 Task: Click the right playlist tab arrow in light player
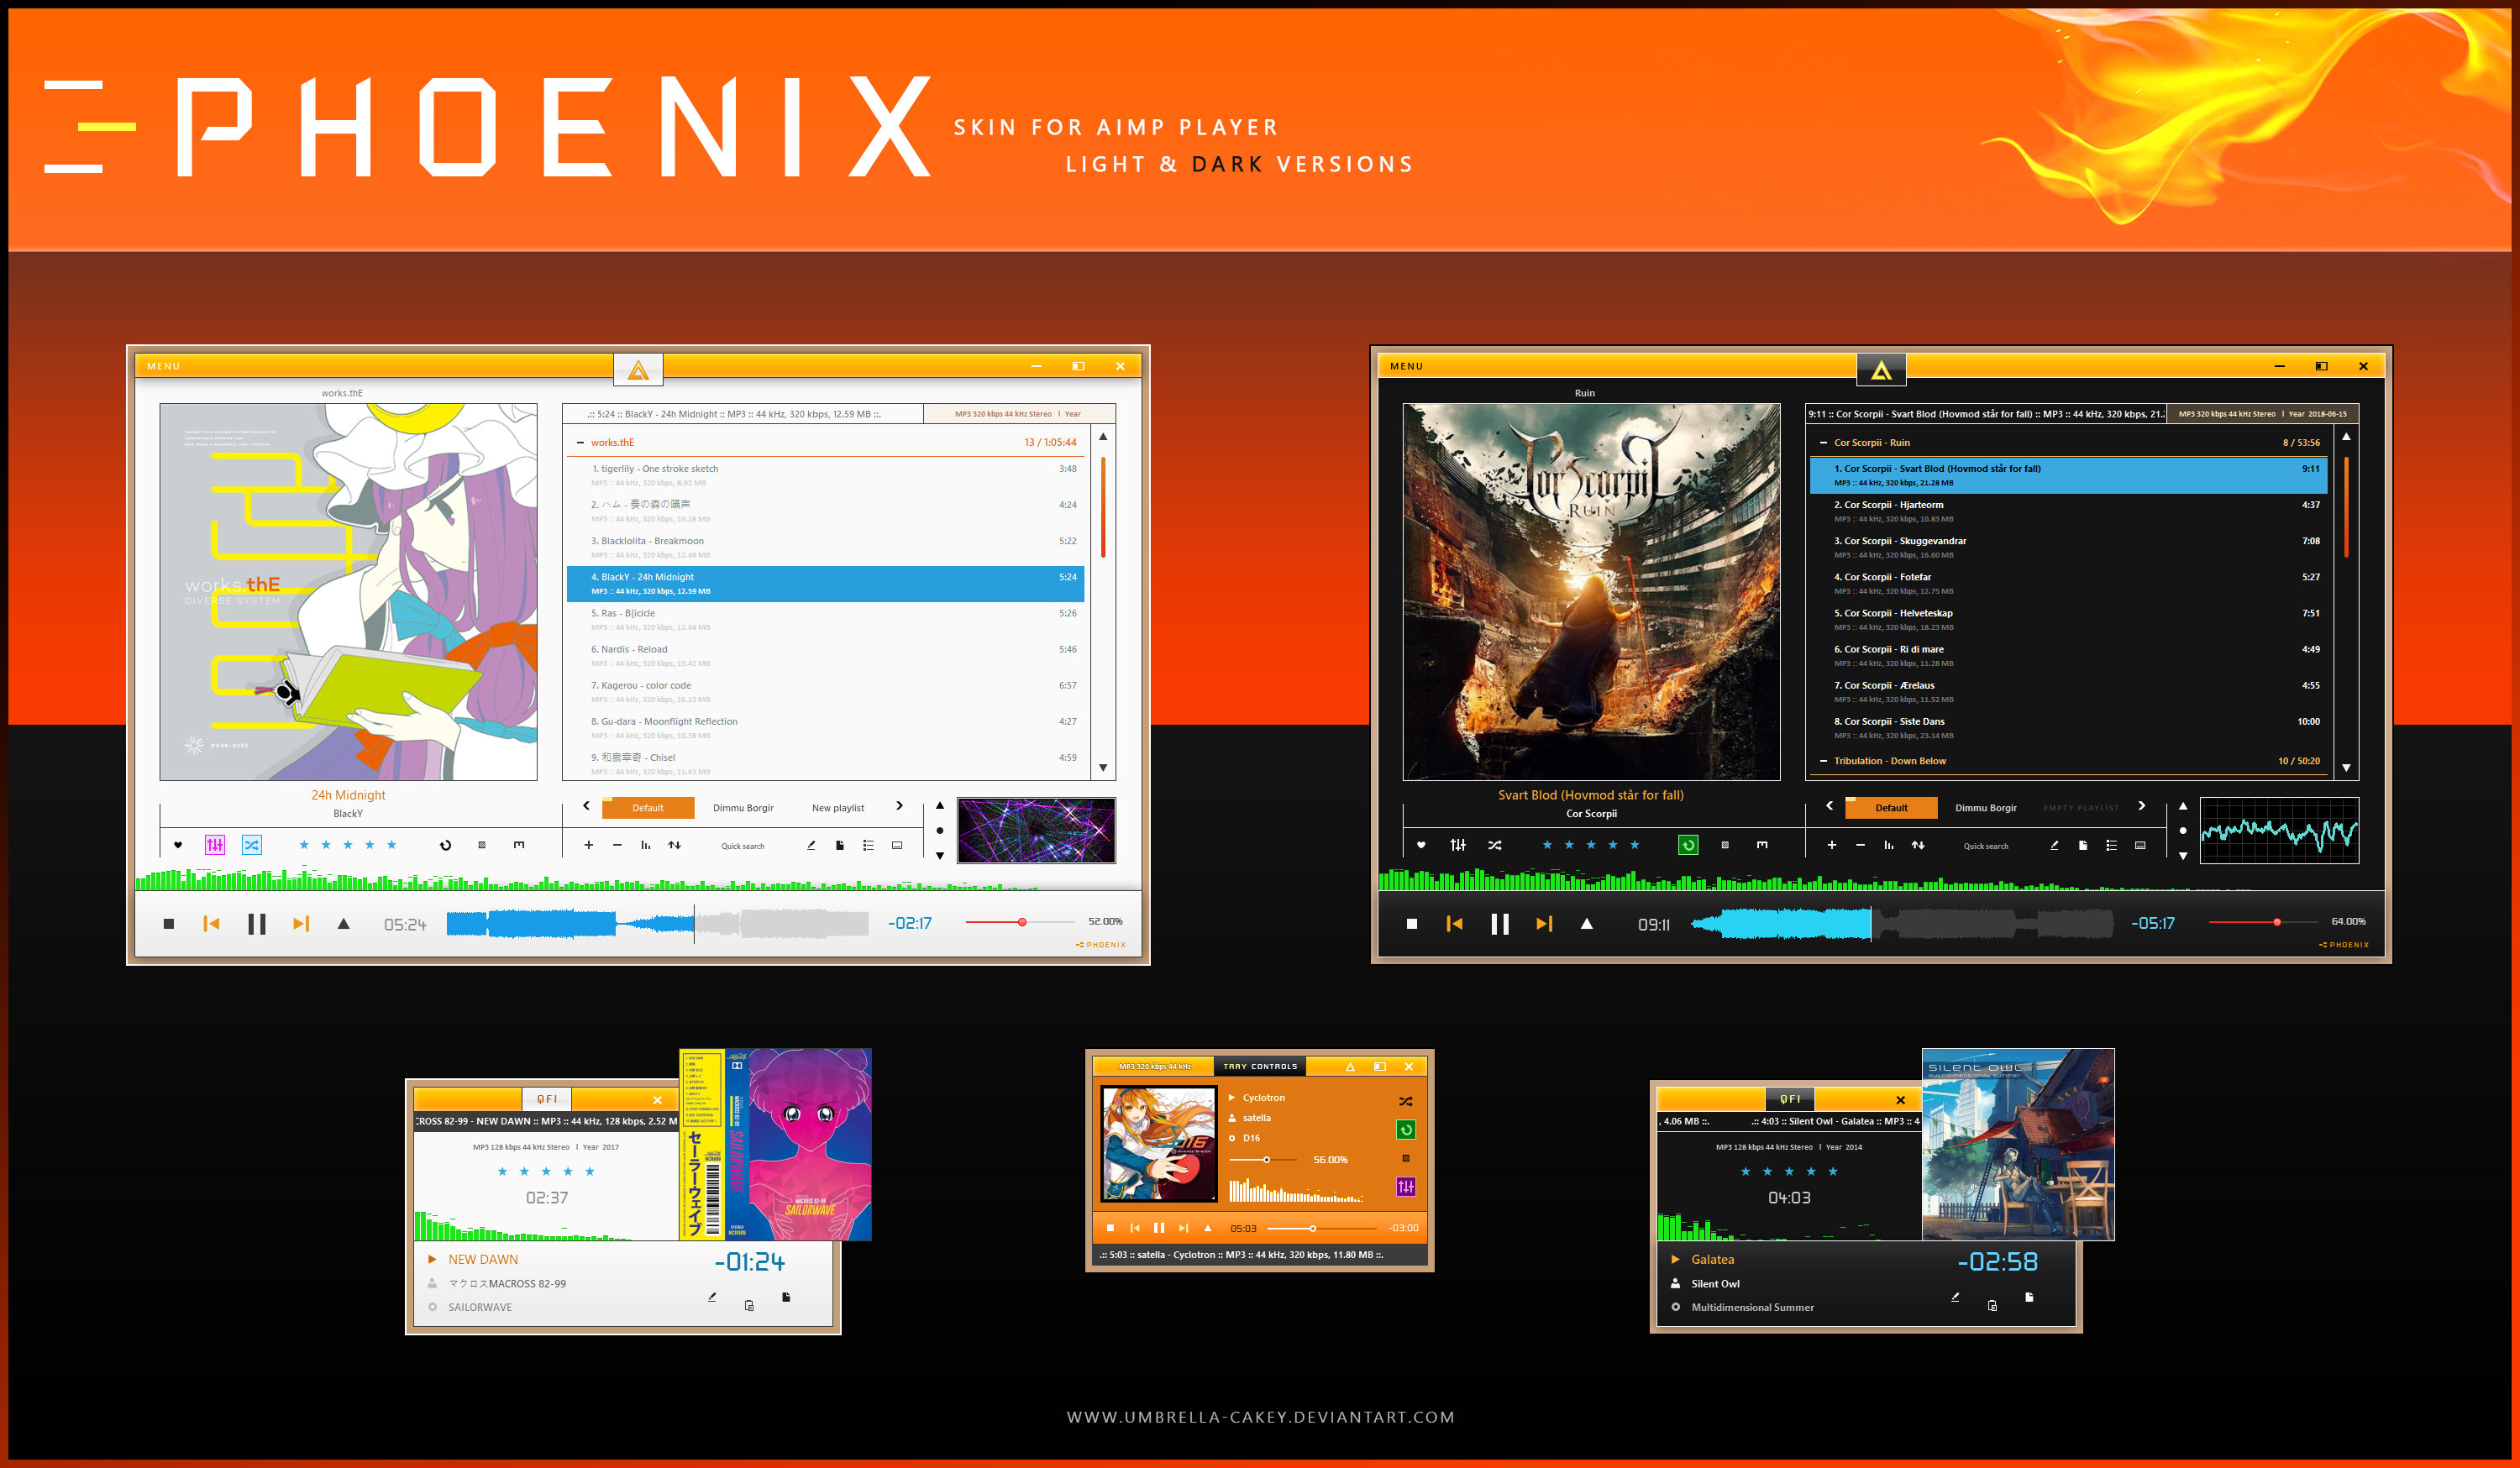coord(899,806)
